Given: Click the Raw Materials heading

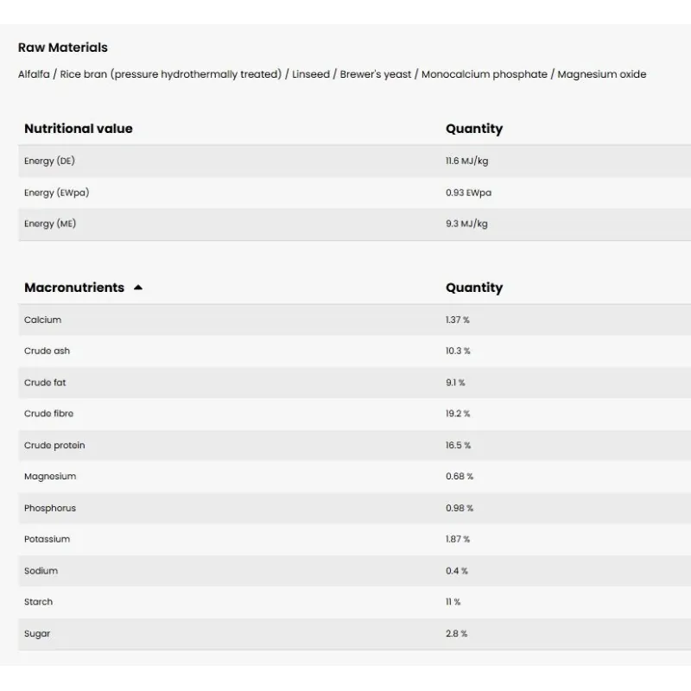Looking at the screenshot, I should pos(63,48).
